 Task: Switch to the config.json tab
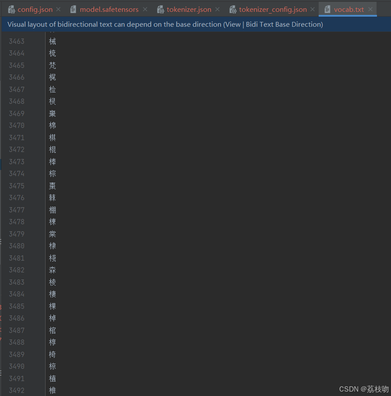pos(35,10)
